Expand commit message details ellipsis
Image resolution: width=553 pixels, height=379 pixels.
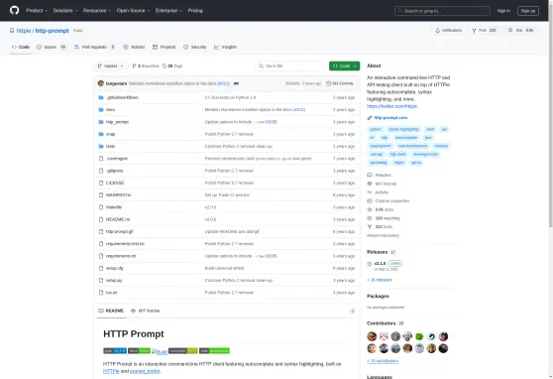pyautogui.click(x=236, y=83)
